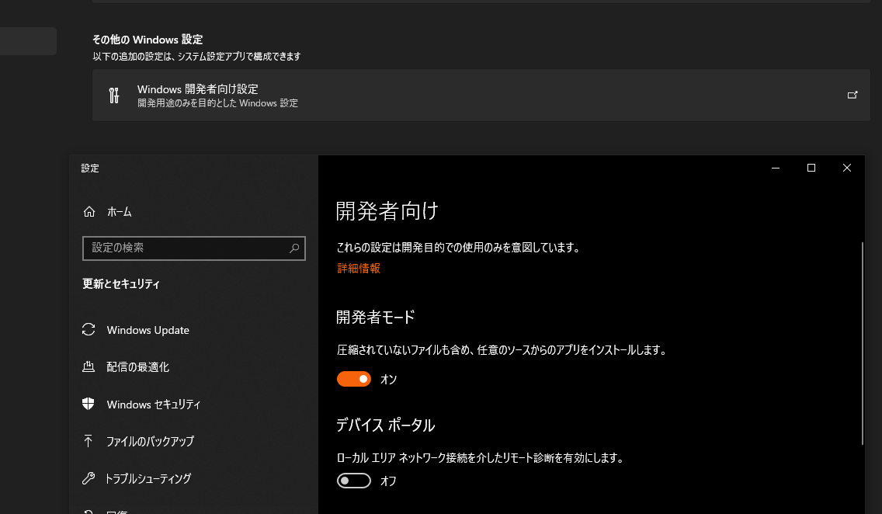Click the 設定 window title text
882x514 pixels.
pyautogui.click(x=90, y=168)
